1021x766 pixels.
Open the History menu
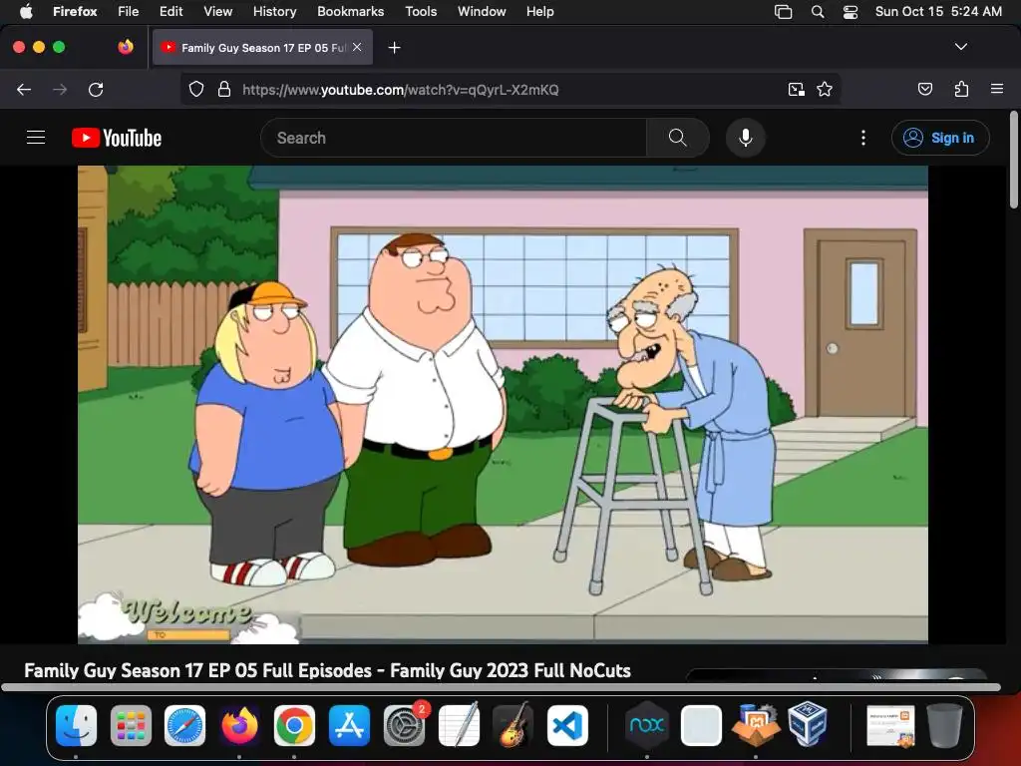pyautogui.click(x=274, y=11)
